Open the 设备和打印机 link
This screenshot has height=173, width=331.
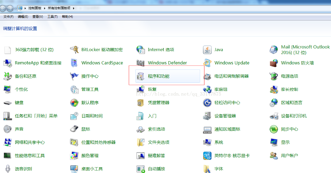[x=294, y=116]
